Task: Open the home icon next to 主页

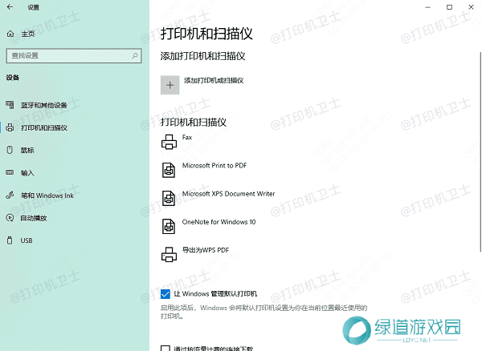Action: [10, 34]
